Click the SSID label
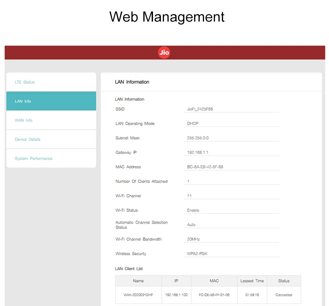 click(x=120, y=109)
